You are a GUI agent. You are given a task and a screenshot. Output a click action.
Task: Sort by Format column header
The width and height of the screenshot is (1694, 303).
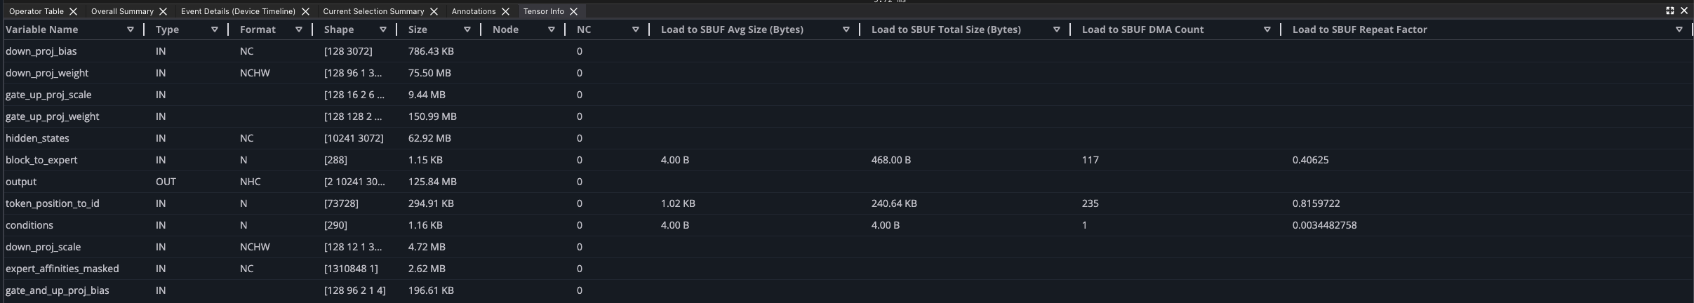pyautogui.click(x=258, y=29)
